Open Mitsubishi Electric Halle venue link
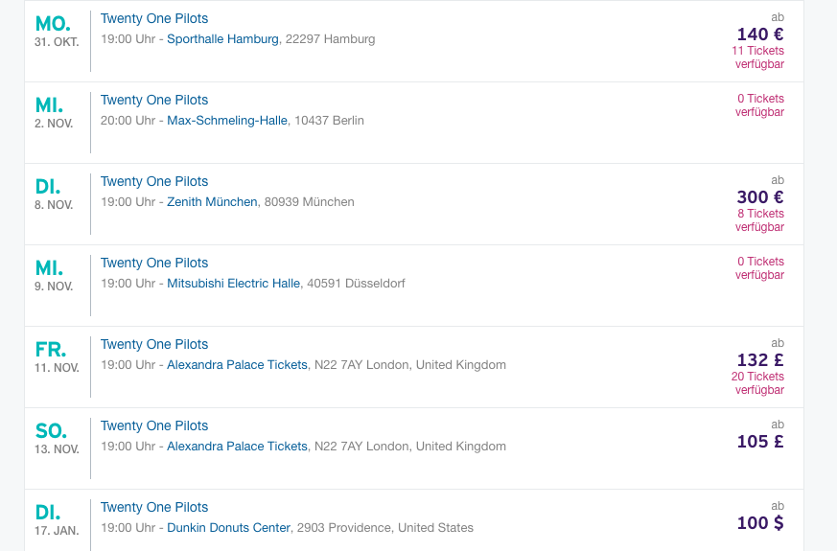837x551 pixels. [233, 284]
